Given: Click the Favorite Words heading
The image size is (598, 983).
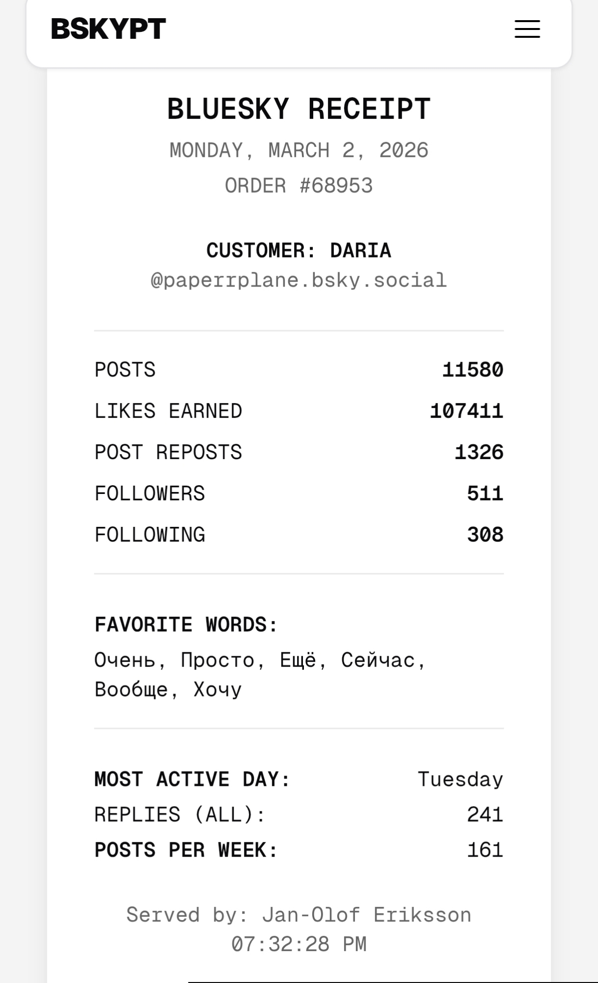Looking at the screenshot, I should tap(186, 625).
